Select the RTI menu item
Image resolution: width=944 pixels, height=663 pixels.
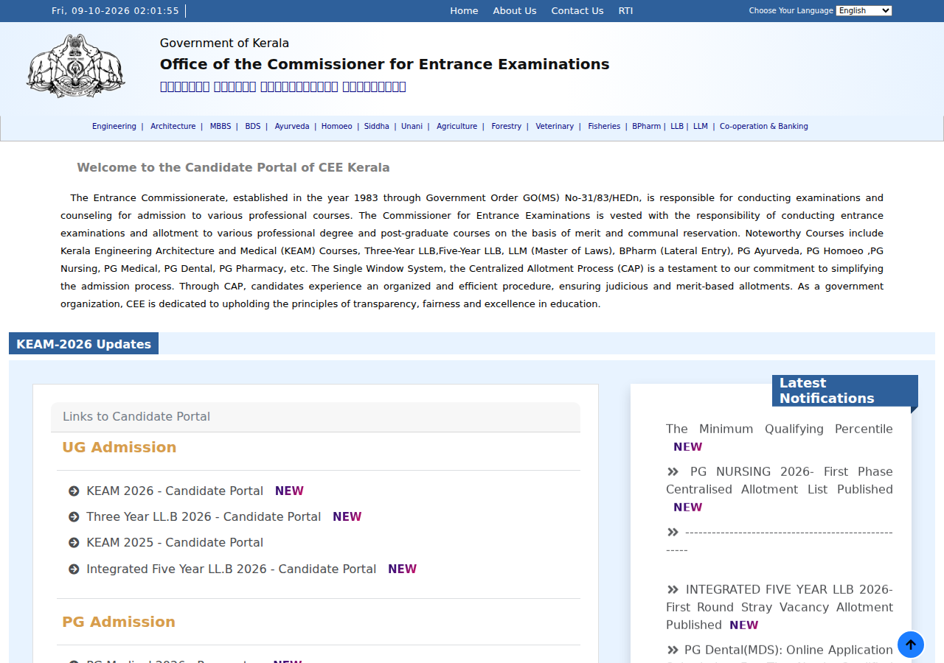click(625, 11)
